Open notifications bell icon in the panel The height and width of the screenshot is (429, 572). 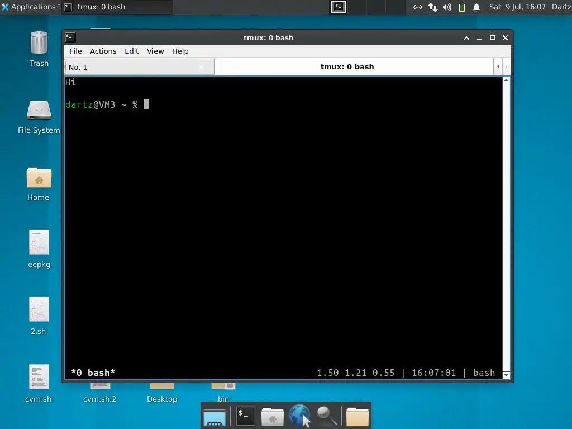click(476, 7)
